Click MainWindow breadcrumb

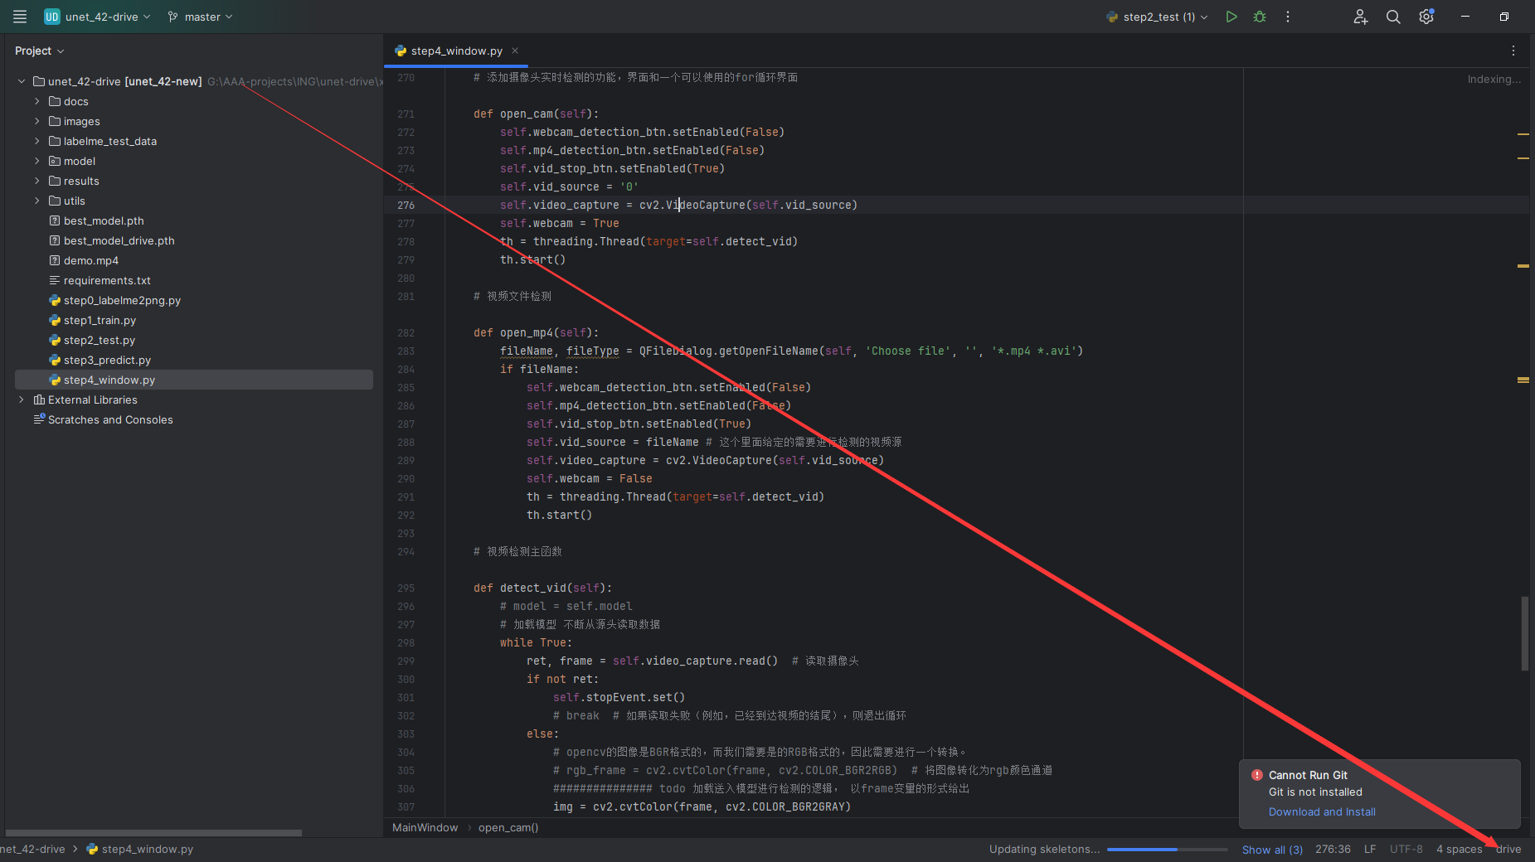click(x=425, y=827)
